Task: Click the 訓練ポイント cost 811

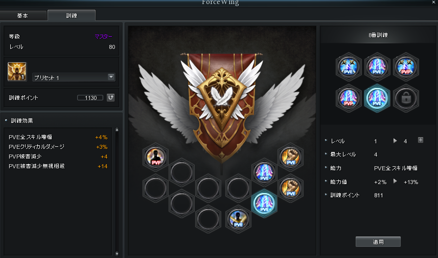Action: [x=379, y=195]
